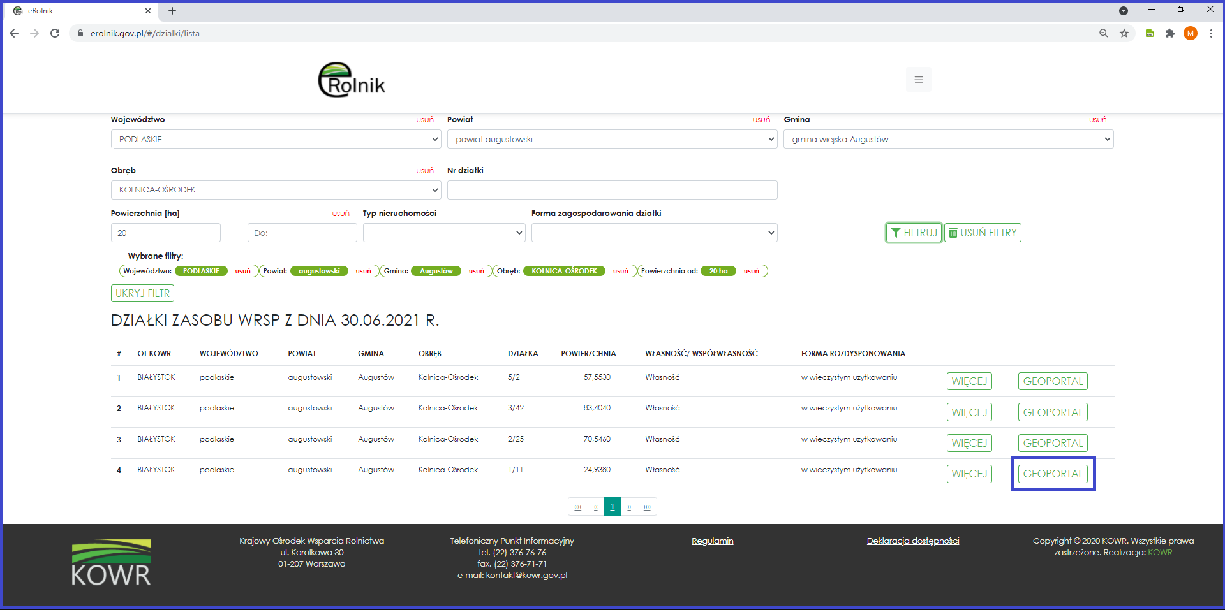This screenshot has height=610, width=1225.
Task: Open Typ nieruchomości dropdown
Action: pos(444,233)
